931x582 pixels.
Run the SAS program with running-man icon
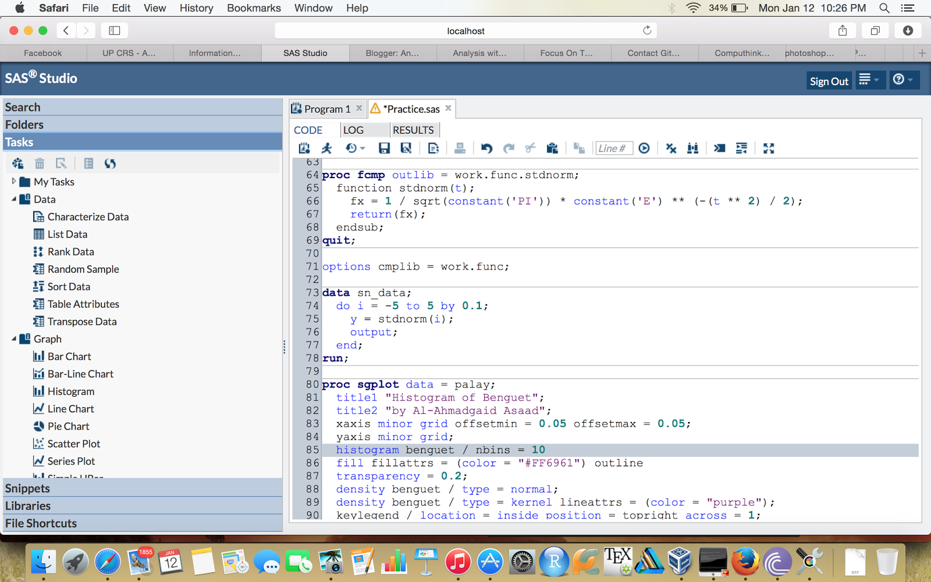[x=326, y=148]
